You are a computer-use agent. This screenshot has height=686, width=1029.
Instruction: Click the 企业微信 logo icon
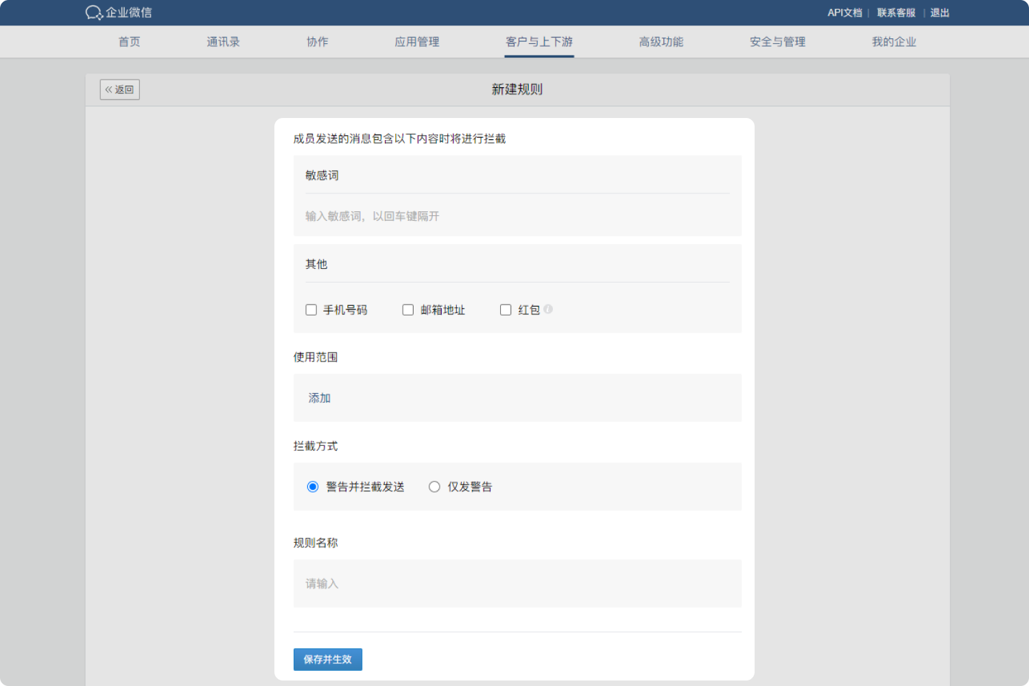(x=94, y=12)
